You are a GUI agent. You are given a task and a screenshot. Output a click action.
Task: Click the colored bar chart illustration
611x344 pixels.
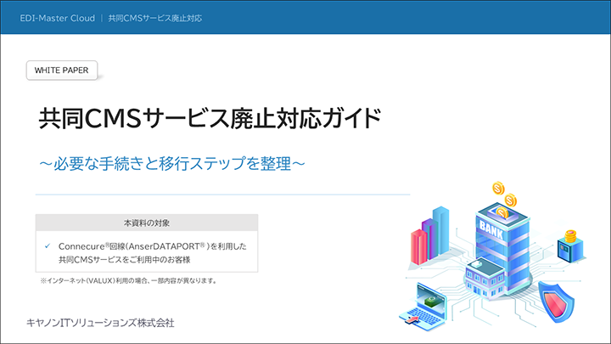coord(430,235)
